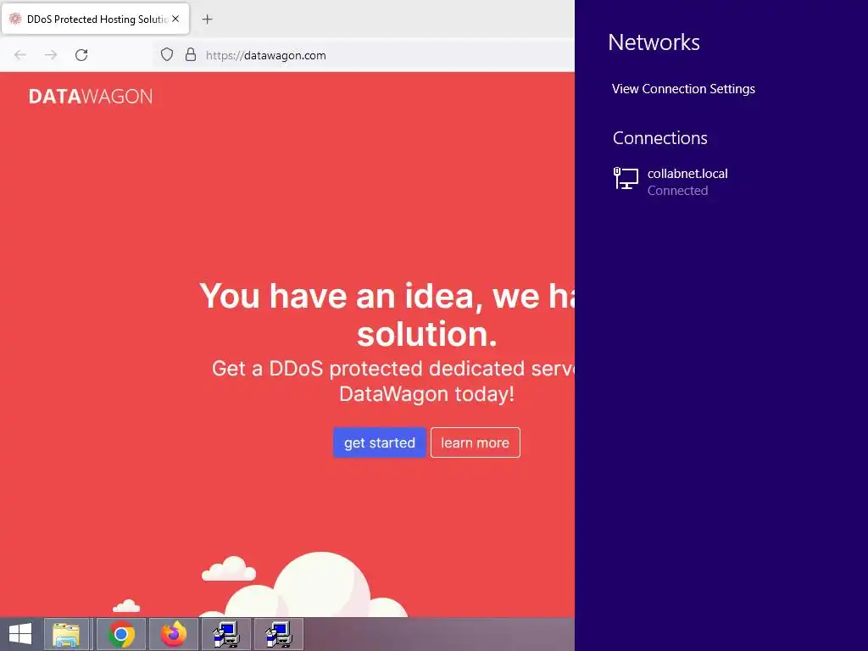868x651 pixels.
Task: Click the 'solution.' headline text
Action: pos(427,334)
